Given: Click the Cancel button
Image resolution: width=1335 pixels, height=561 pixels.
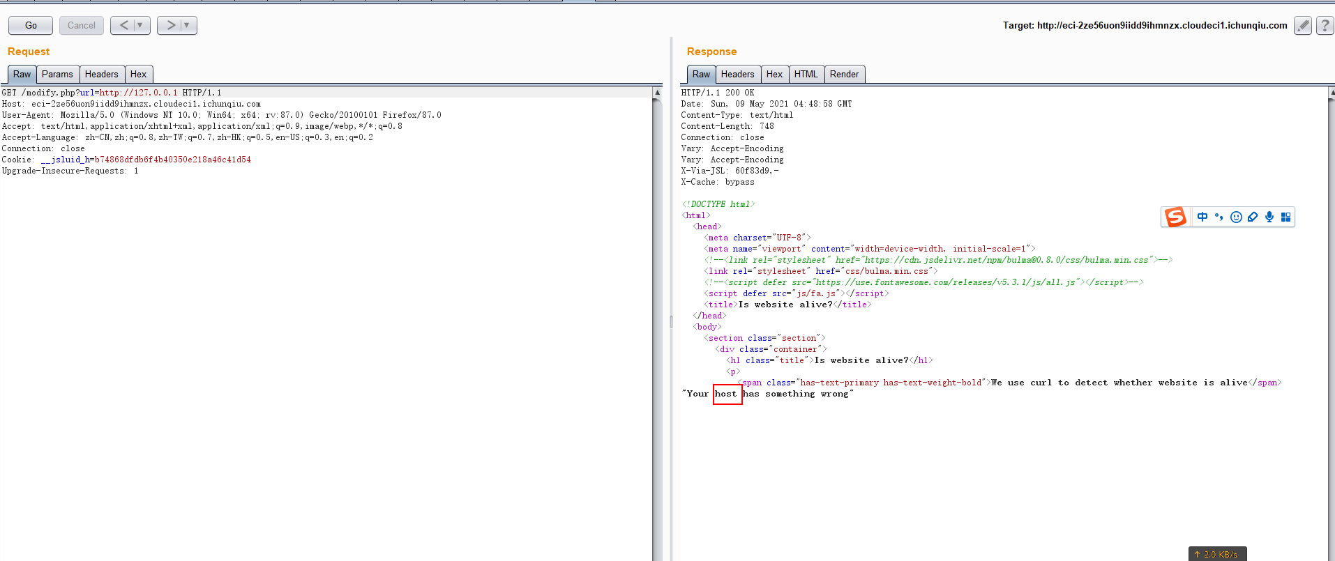Looking at the screenshot, I should point(82,26).
